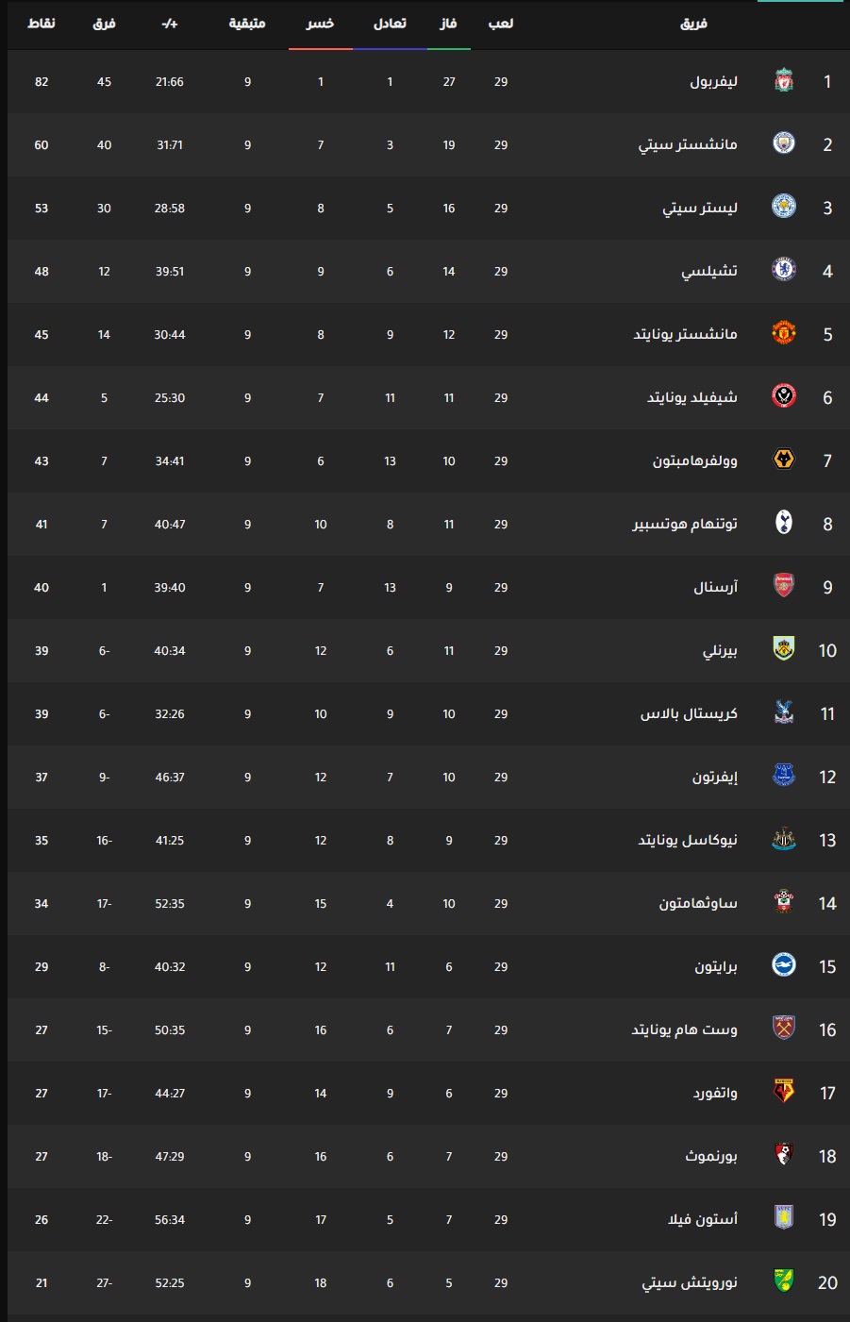The height and width of the screenshot is (1322, 850).
Task: Click the Everton club crest
Action: point(783,776)
